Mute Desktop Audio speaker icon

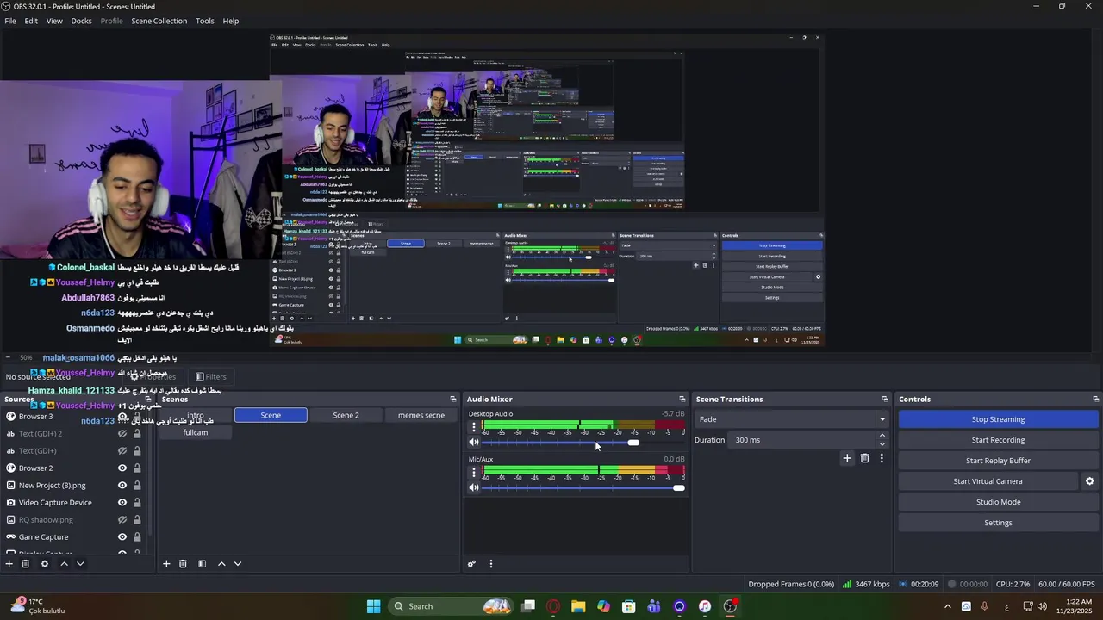click(474, 443)
